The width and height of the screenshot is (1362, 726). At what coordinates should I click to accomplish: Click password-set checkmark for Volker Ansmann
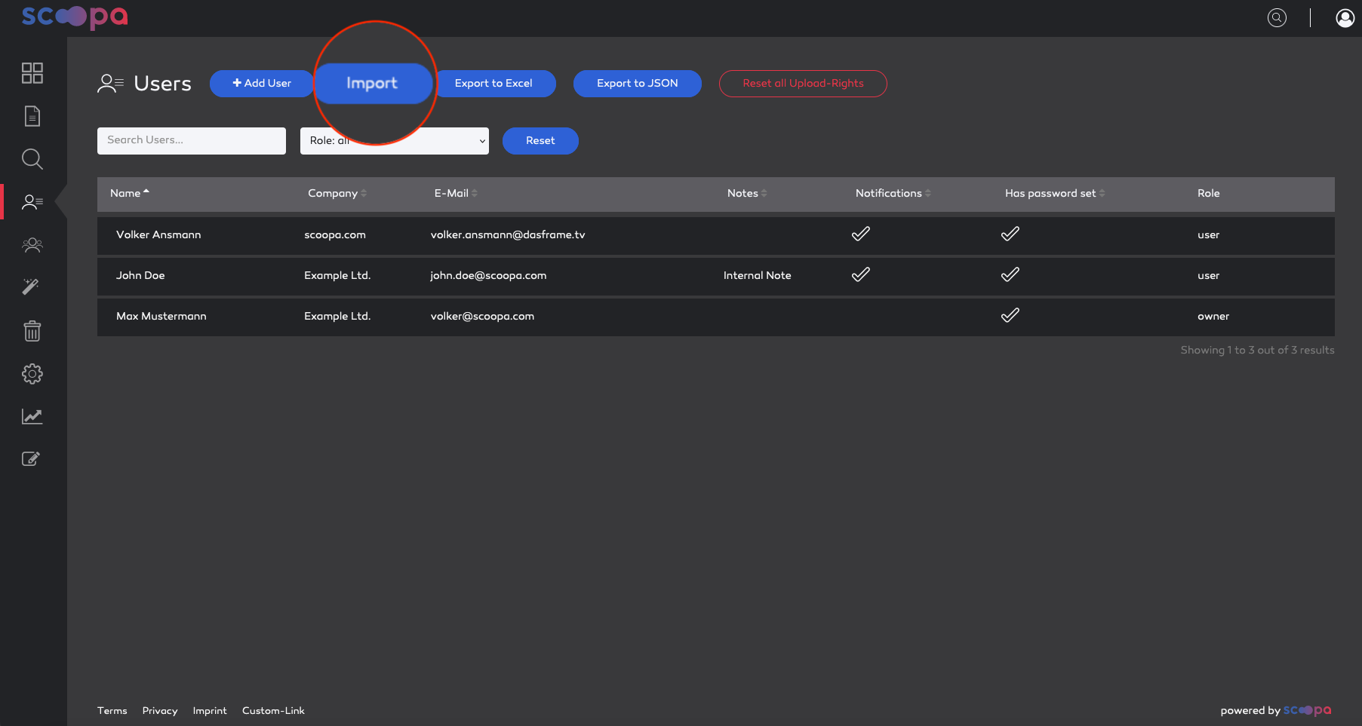(x=1010, y=234)
